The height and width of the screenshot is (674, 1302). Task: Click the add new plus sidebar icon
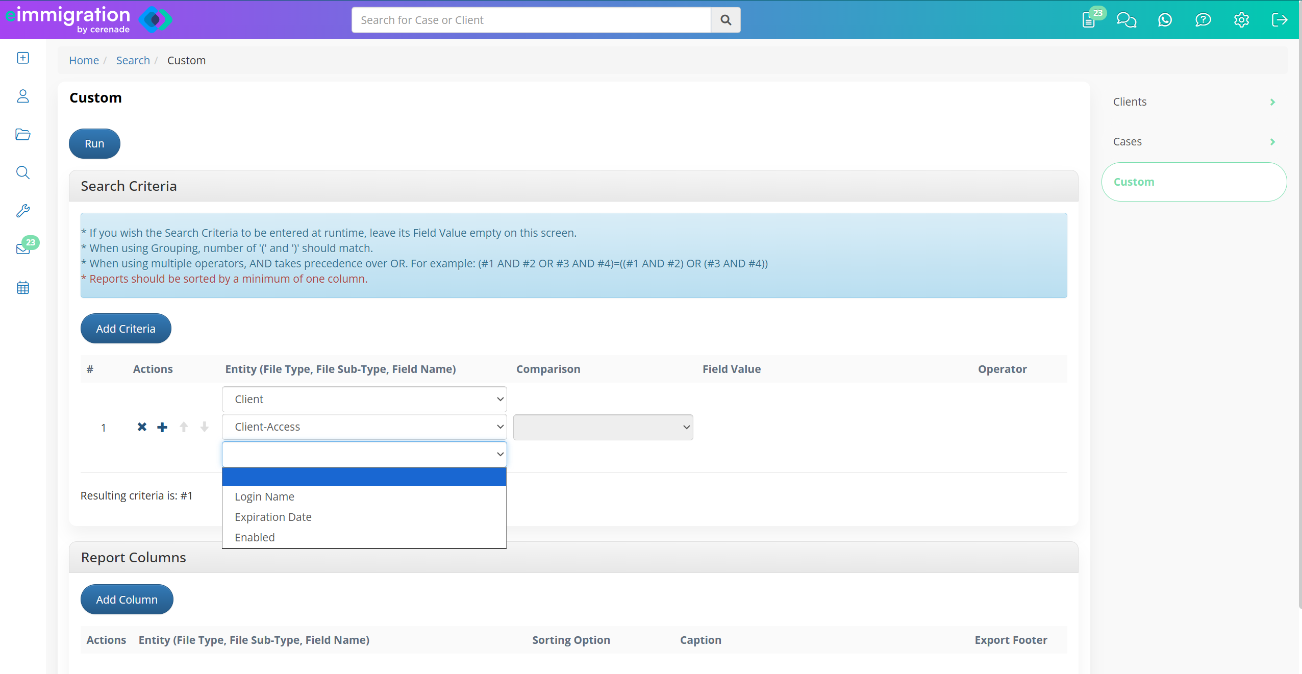(x=23, y=58)
